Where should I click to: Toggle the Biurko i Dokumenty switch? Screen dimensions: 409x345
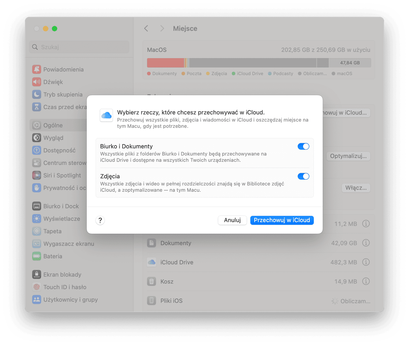coord(303,146)
